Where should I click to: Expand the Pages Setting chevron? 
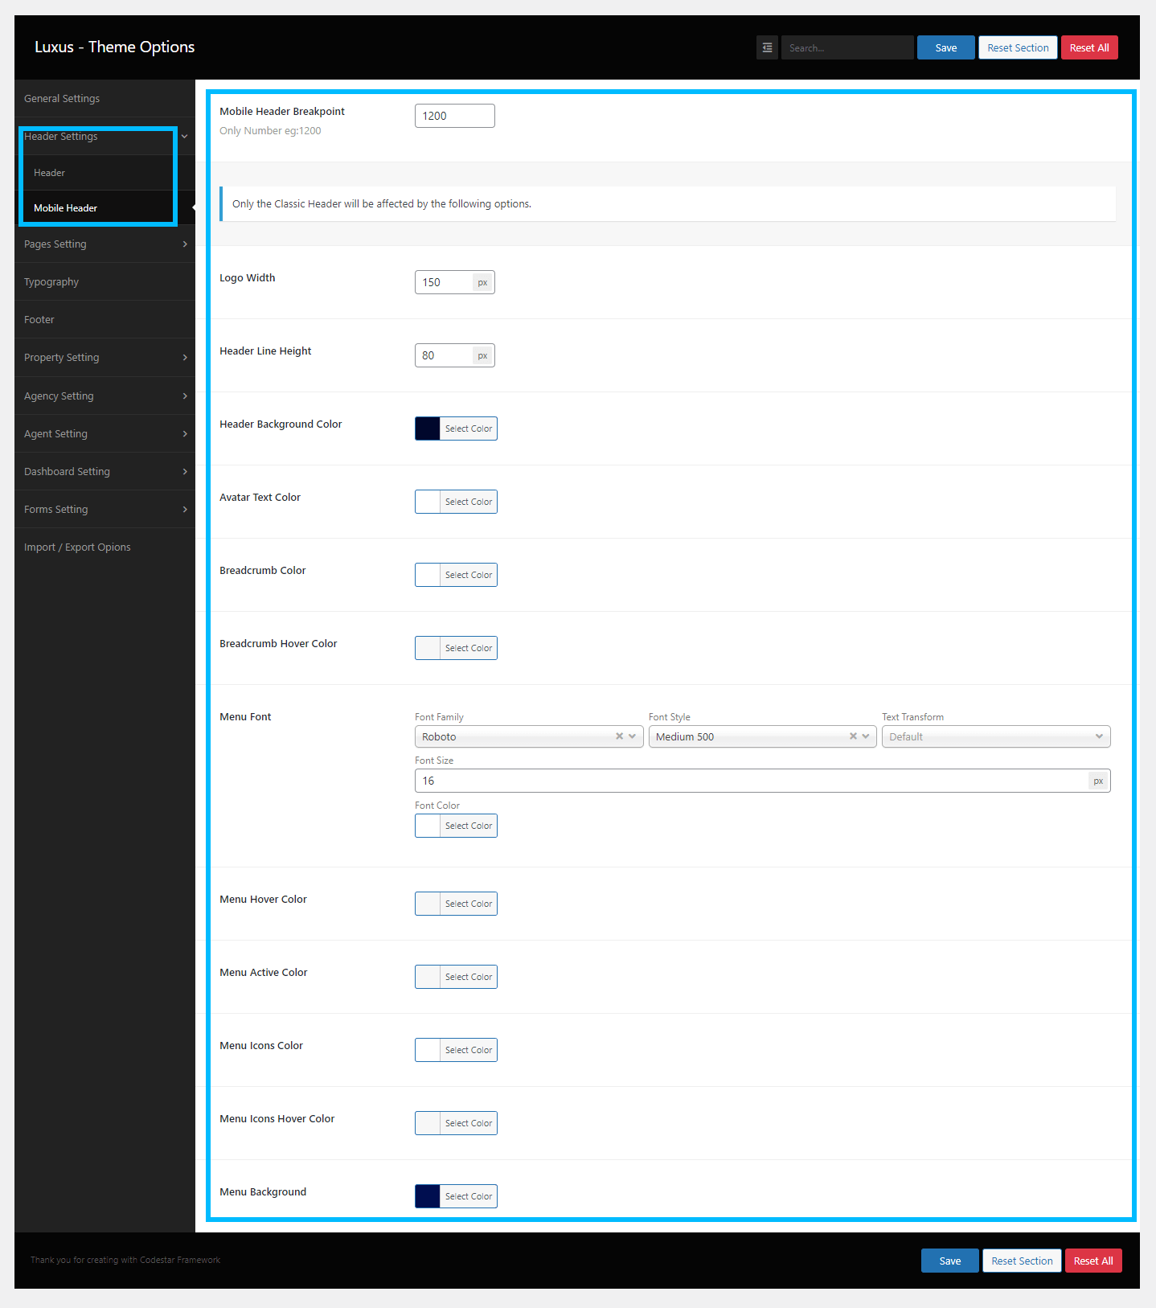184,244
